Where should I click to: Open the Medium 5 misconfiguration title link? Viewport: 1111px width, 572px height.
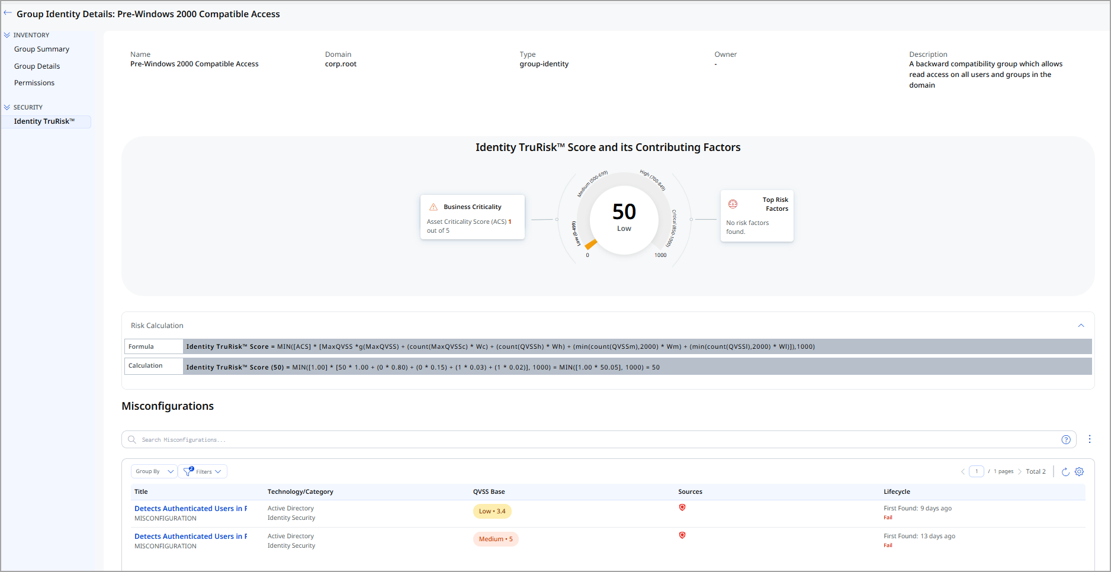coord(190,536)
